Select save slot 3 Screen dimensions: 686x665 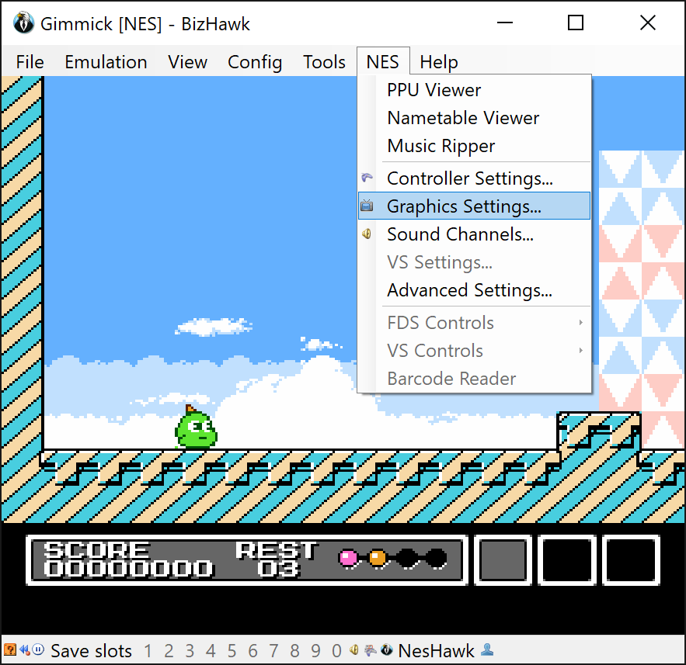pos(190,651)
